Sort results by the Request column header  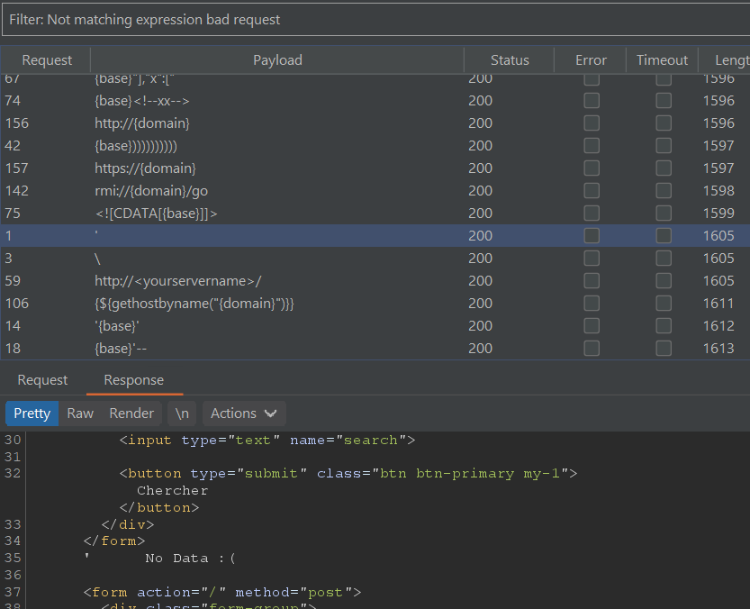click(x=47, y=59)
